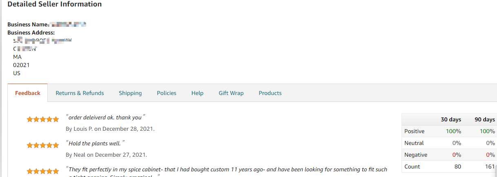Click the Louis P. byline dated December 28
Screen dimensions: 497x177
110,129
